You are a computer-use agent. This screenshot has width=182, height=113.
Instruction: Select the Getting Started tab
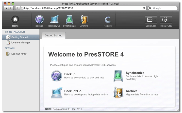pos(53,36)
